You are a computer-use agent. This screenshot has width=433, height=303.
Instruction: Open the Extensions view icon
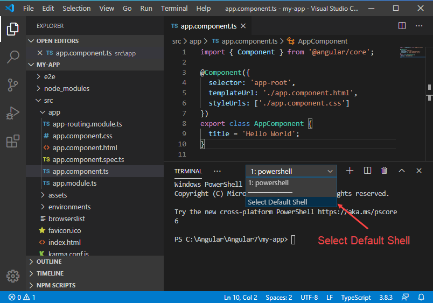[13, 141]
